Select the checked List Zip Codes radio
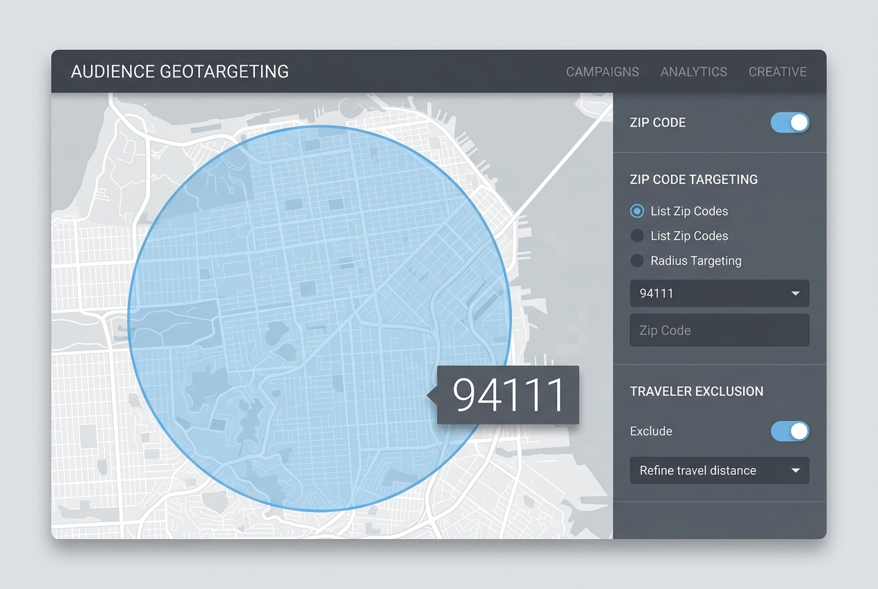This screenshot has width=878, height=589. click(x=636, y=211)
